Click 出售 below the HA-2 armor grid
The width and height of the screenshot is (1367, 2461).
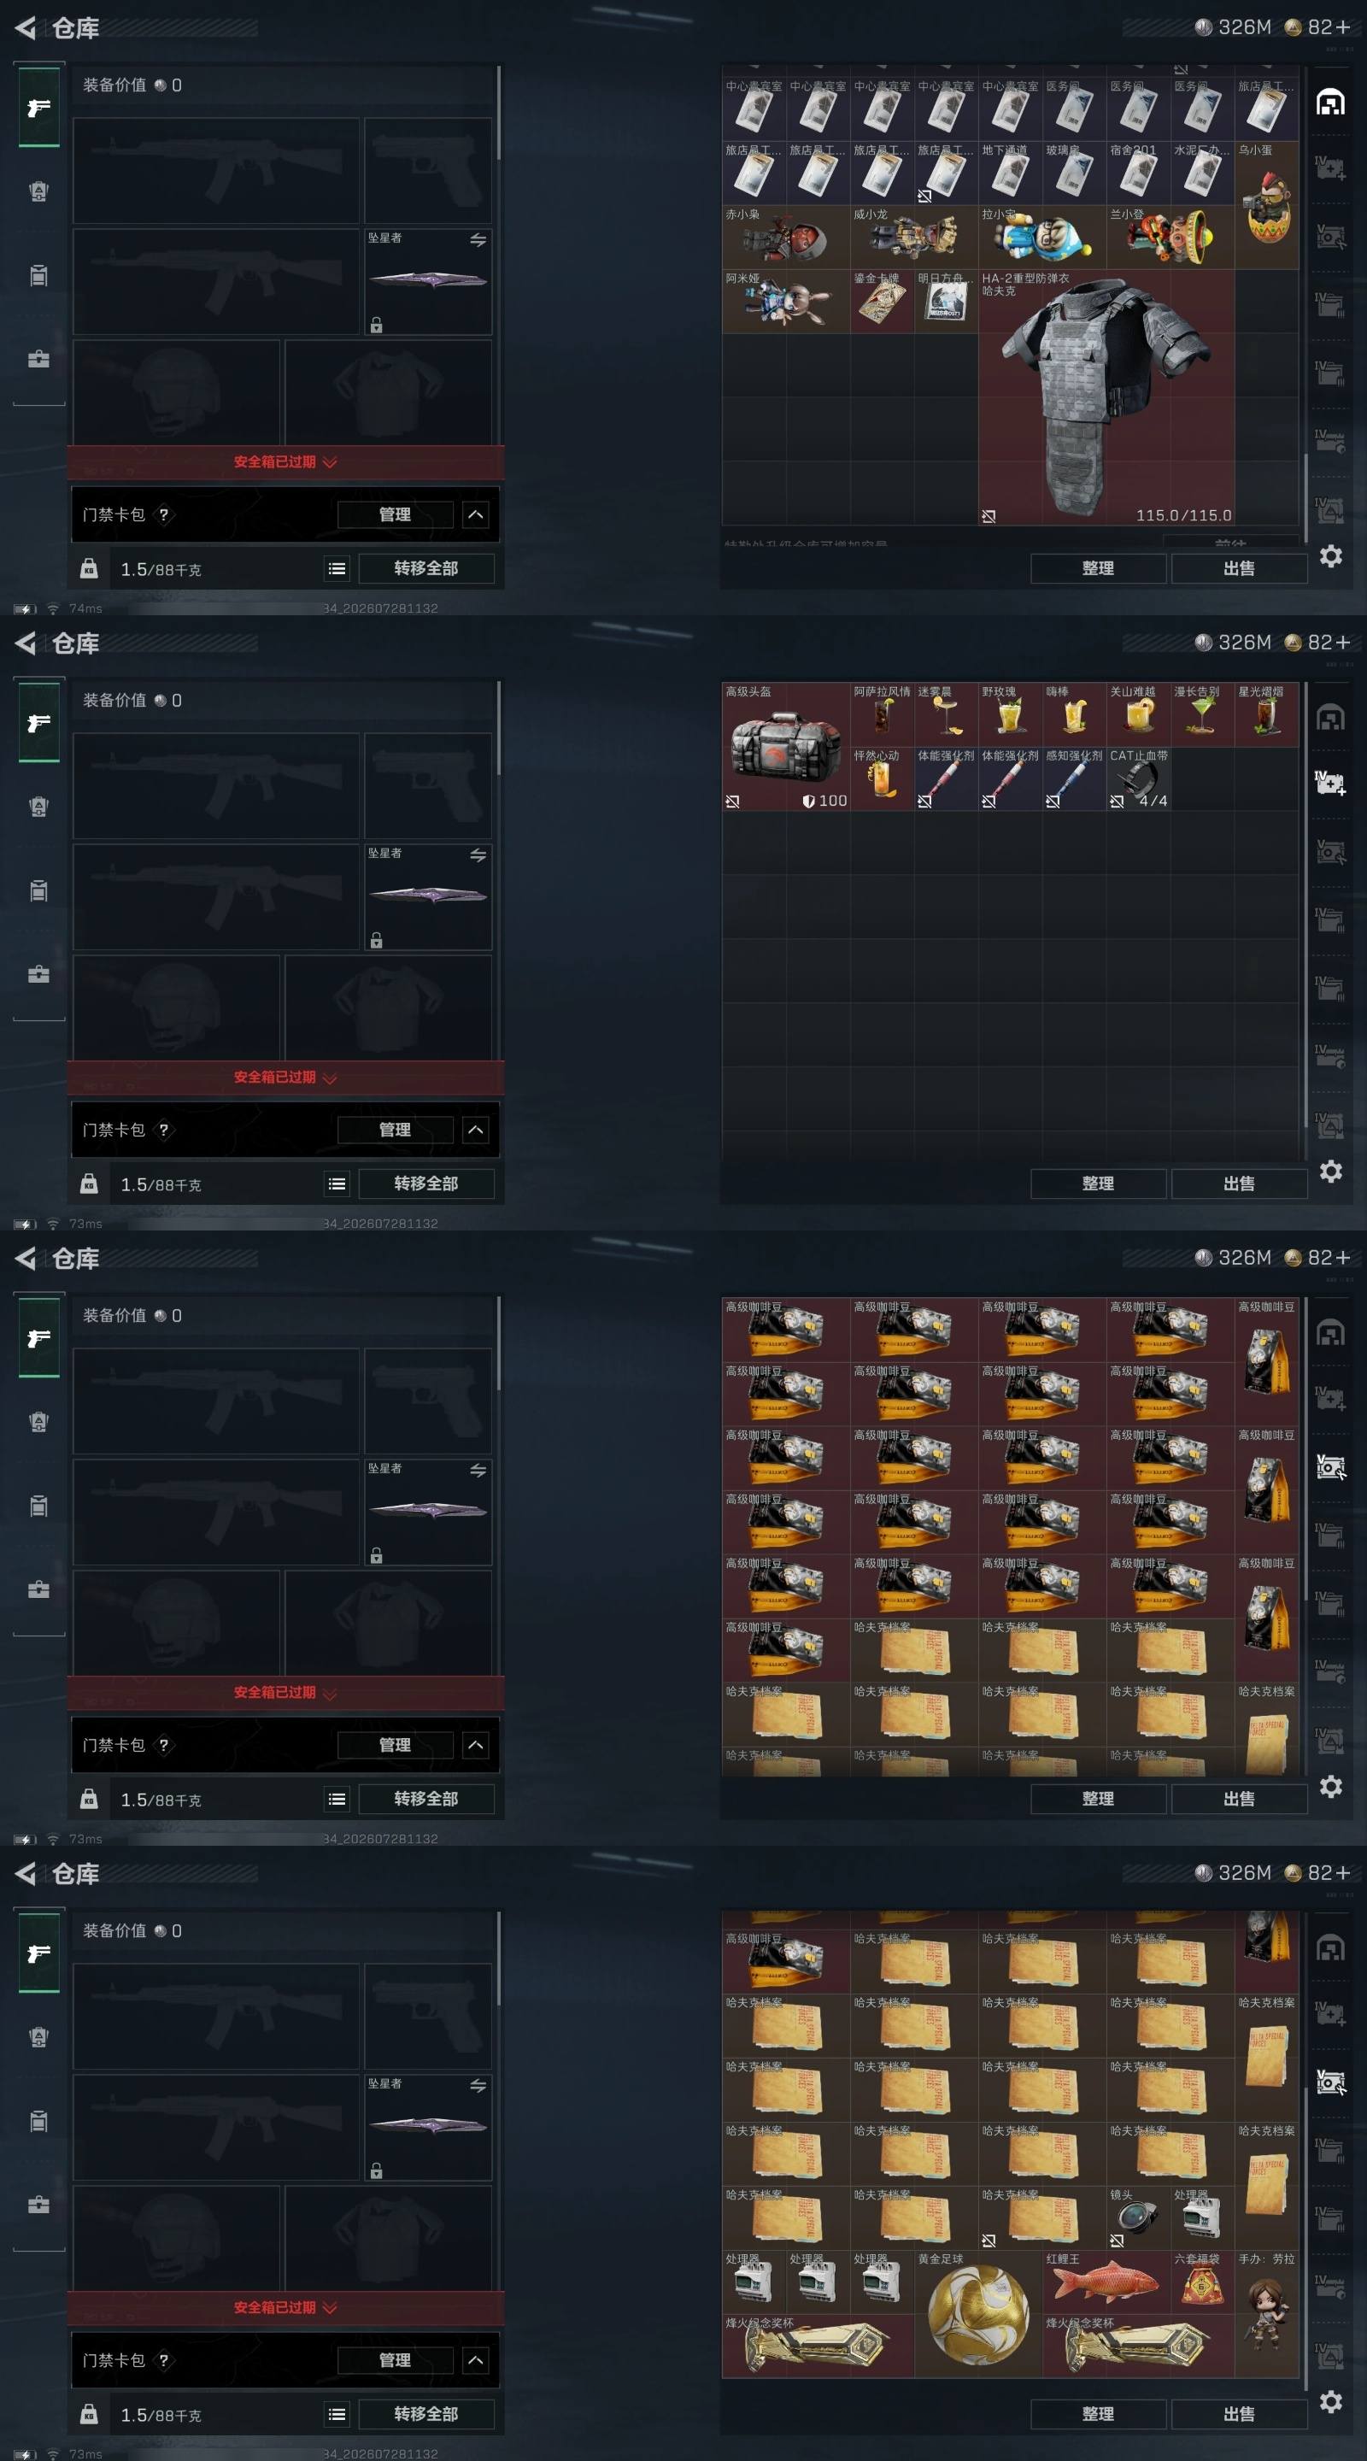1239,568
